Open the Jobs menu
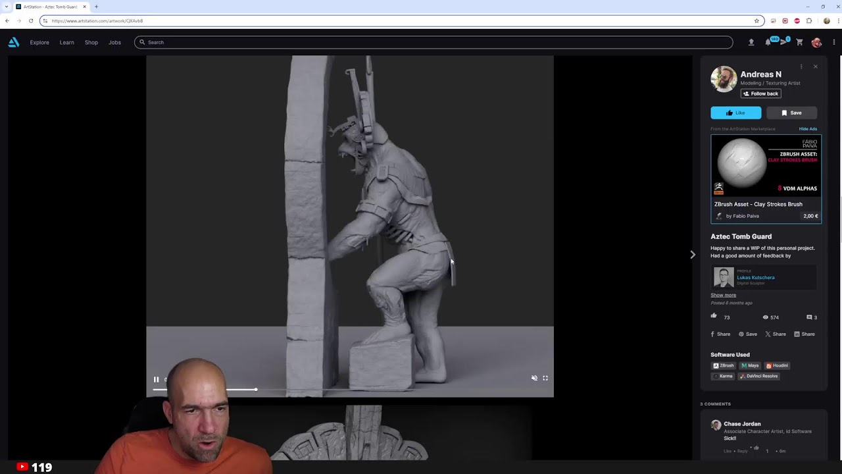Image resolution: width=842 pixels, height=474 pixels. (x=114, y=42)
